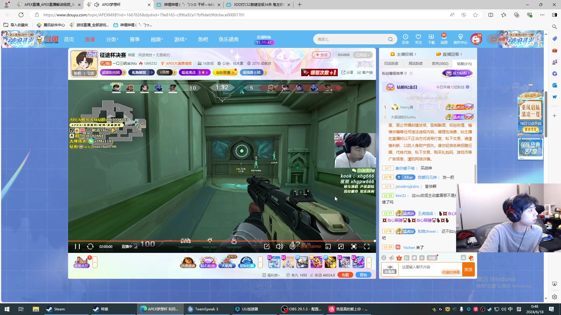This screenshot has width=561, height=315.
Task: Click the 令 command icon in chat
Action: click(422, 258)
